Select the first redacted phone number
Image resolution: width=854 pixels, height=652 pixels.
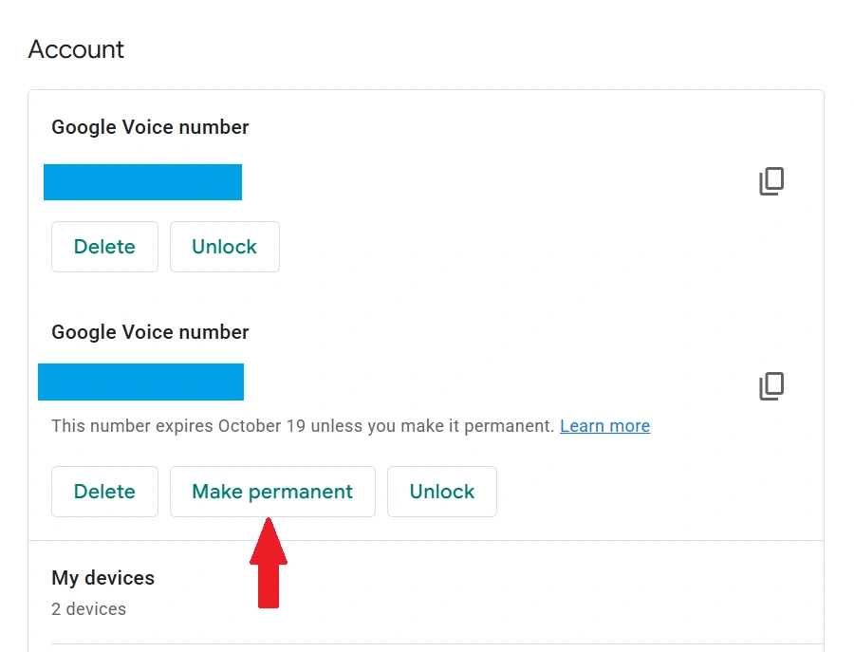[142, 182]
